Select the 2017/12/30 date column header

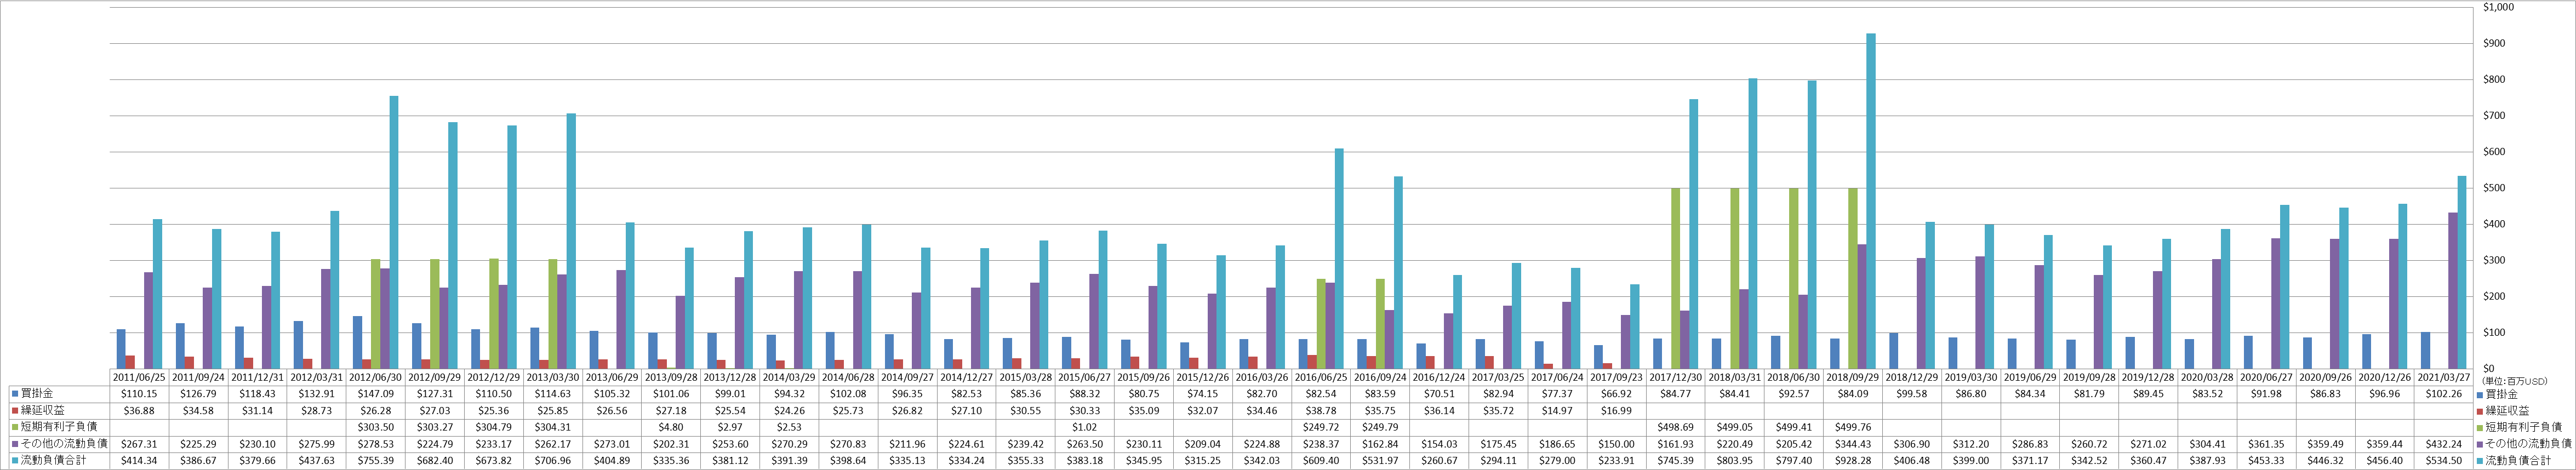pos(1675,378)
